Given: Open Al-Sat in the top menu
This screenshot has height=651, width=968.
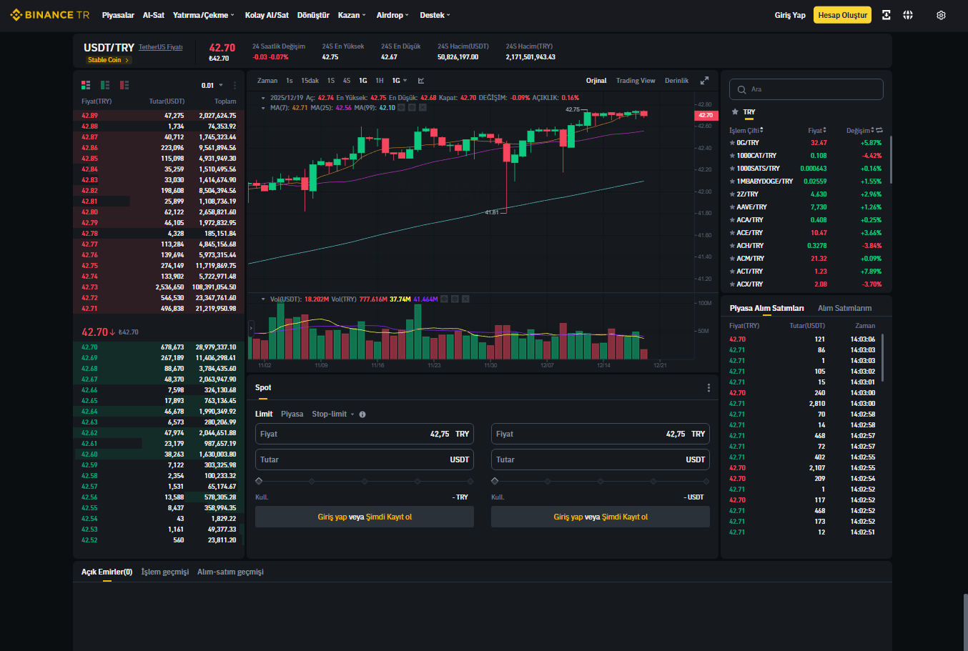Looking at the screenshot, I should [x=154, y=15].
